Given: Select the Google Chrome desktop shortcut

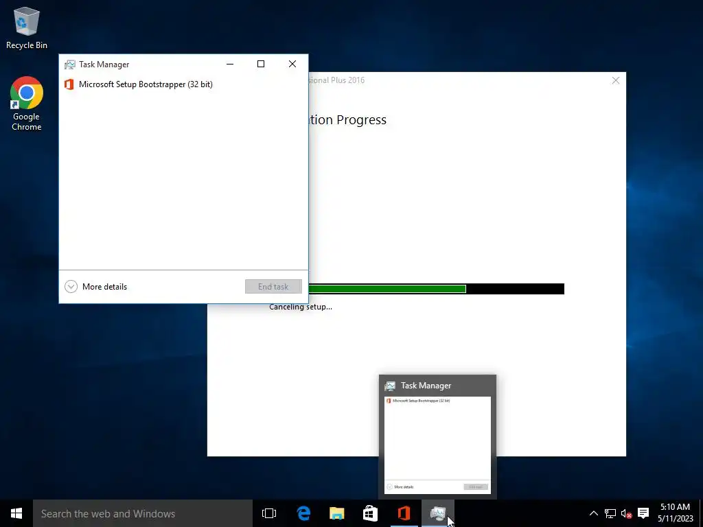Looking at the screenshot, I should 27,104.
